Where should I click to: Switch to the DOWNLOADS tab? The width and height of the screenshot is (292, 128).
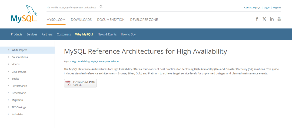pyautogui.click(x=81, y=19)
